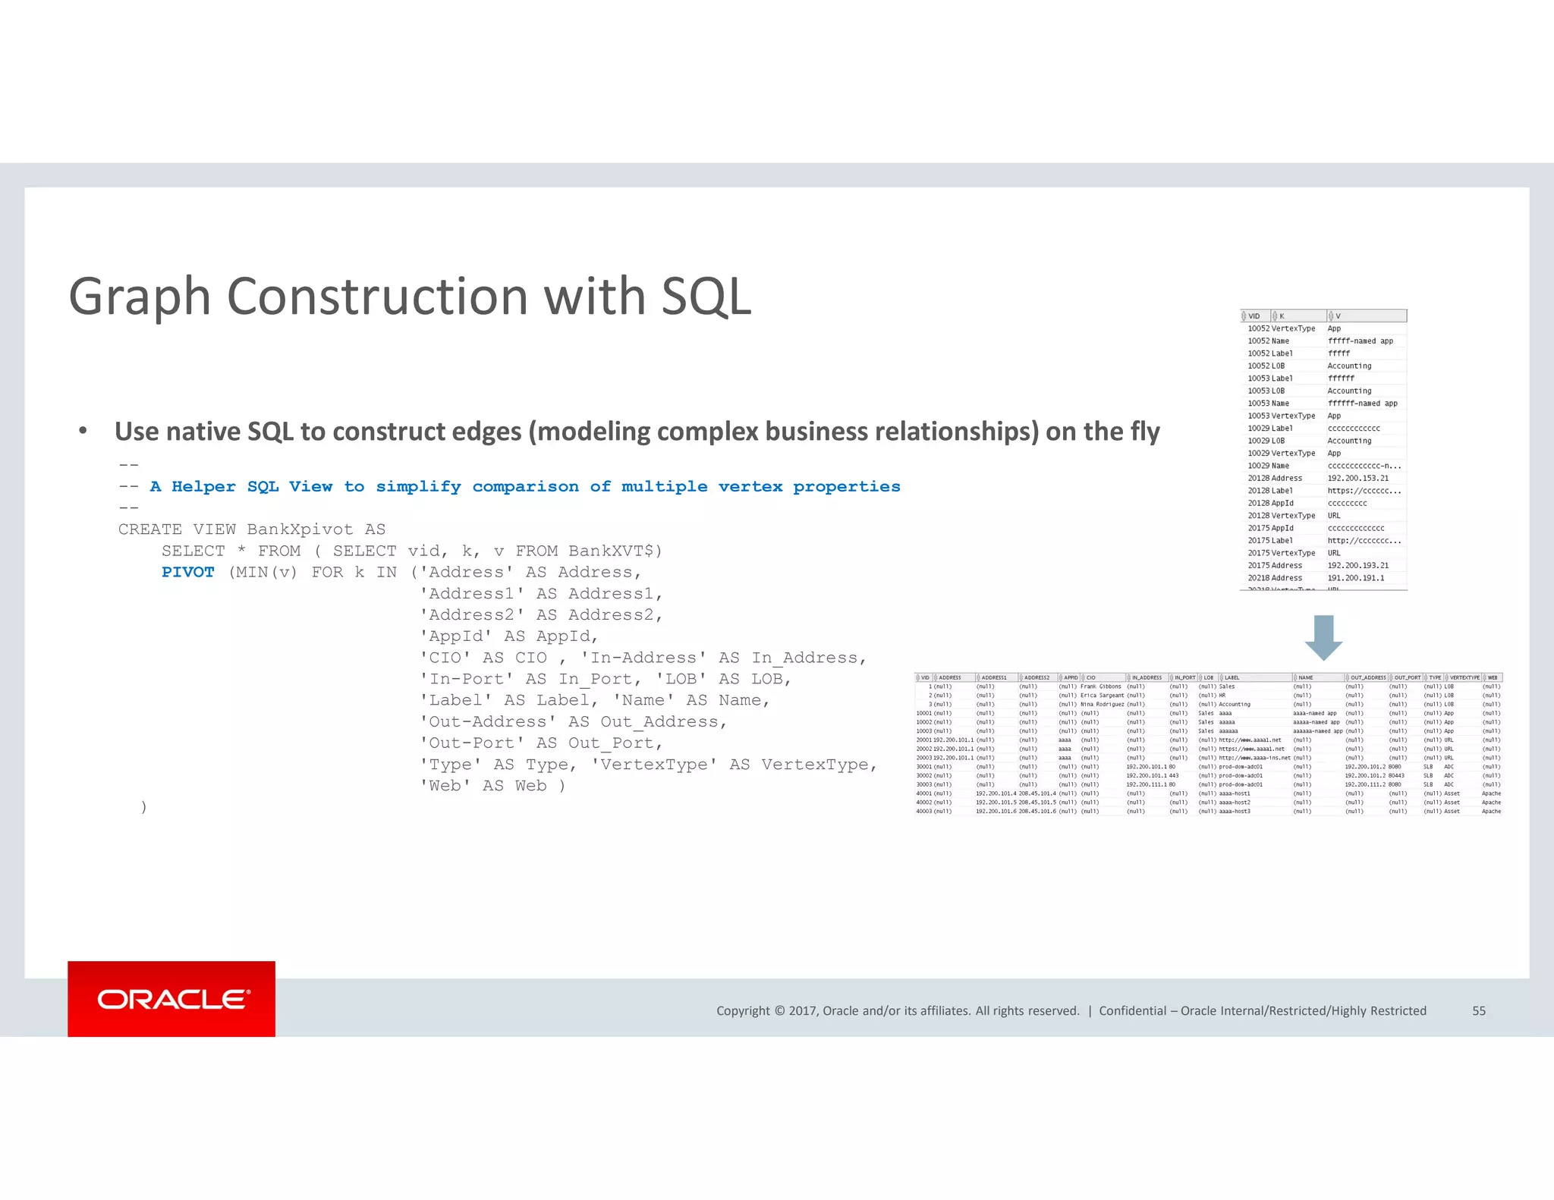Viewport: 1554px width, 1200px height.
Task: Click the Oracle logo
Action: 171,999
